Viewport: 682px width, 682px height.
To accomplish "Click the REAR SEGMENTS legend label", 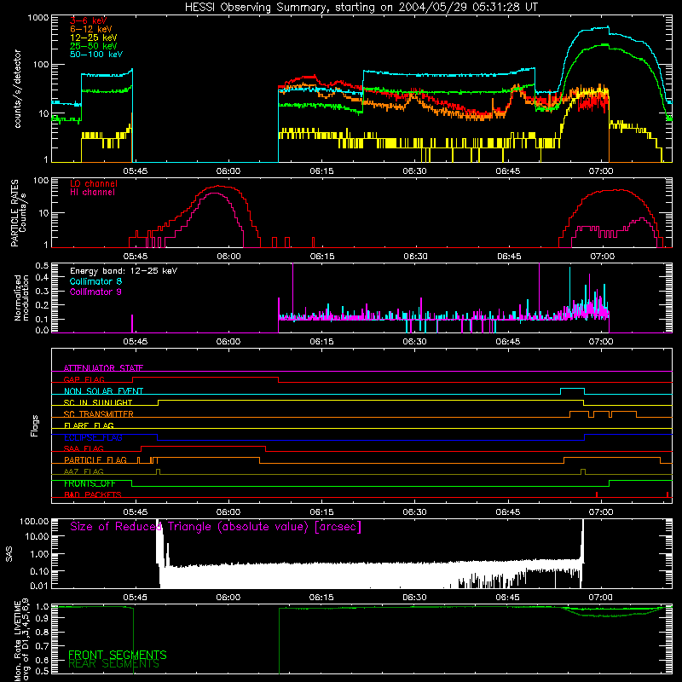I will (113, 664).
